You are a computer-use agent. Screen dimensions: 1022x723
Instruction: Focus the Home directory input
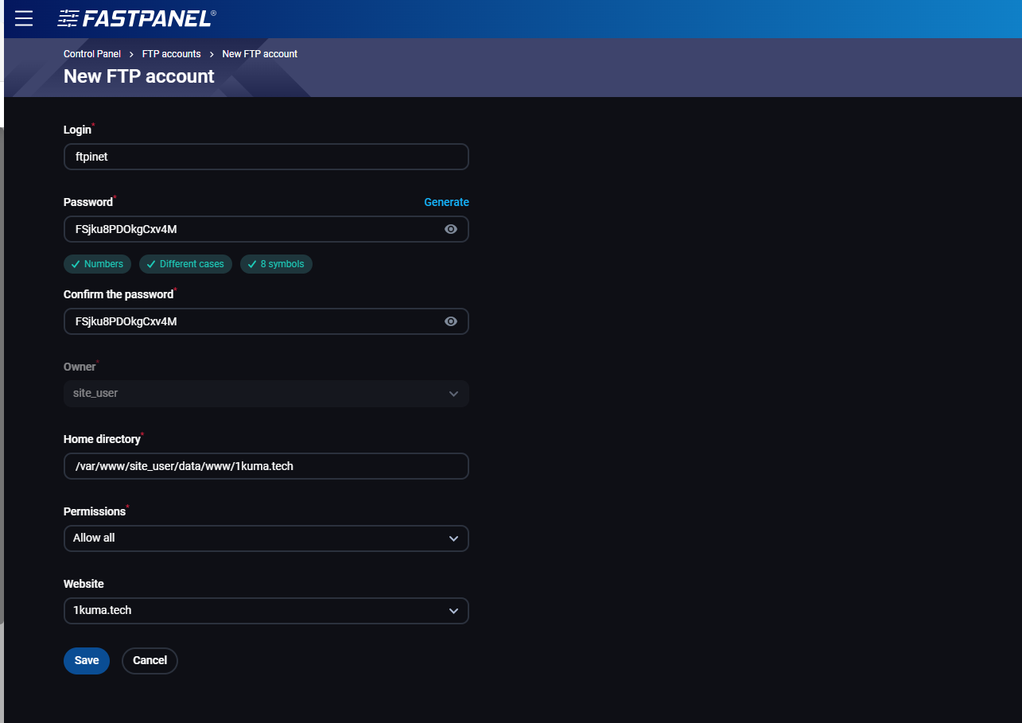click(266, 466)
